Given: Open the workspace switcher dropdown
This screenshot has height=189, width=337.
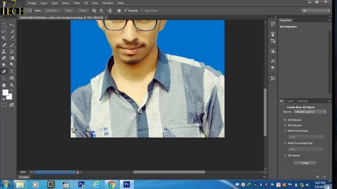Looking at the screenshot, I should 316,10.
